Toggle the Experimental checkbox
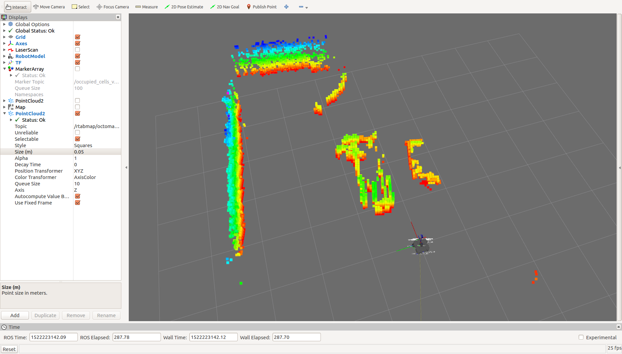The height and width of the screenshot is (354, 622). click(581, 337)
